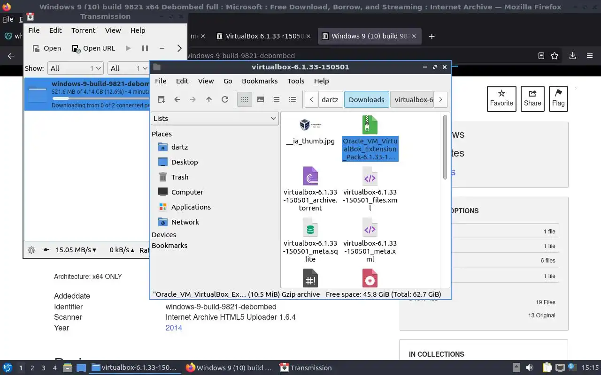Open upload speed 0 kB/s menu
The width and height of the screenshot is (601, 375).
pos(122,250)
